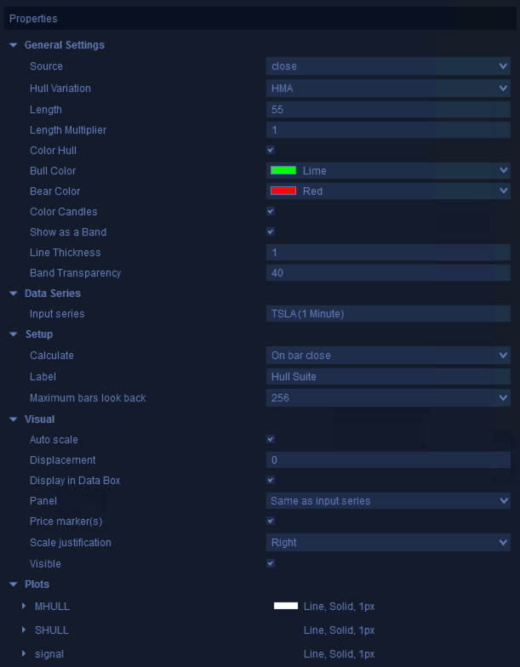Image resolution: width=520 pixels, height=667 pixels.
Task: Click the Band Transparency value field
Action: tap(388, 273)
